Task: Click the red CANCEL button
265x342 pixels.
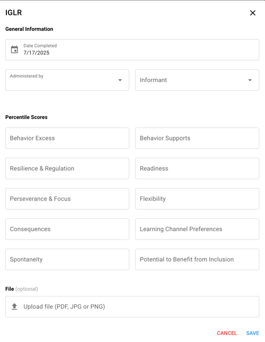Action: (227, 333)
